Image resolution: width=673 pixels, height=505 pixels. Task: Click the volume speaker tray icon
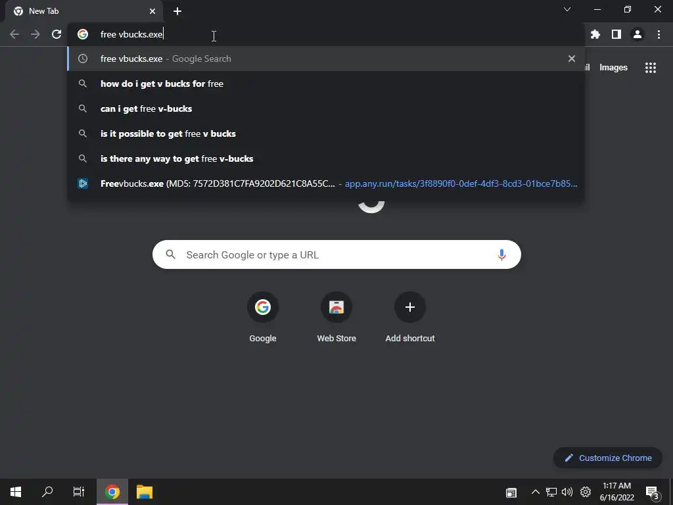pyautogui.click(x=567, y=492)
